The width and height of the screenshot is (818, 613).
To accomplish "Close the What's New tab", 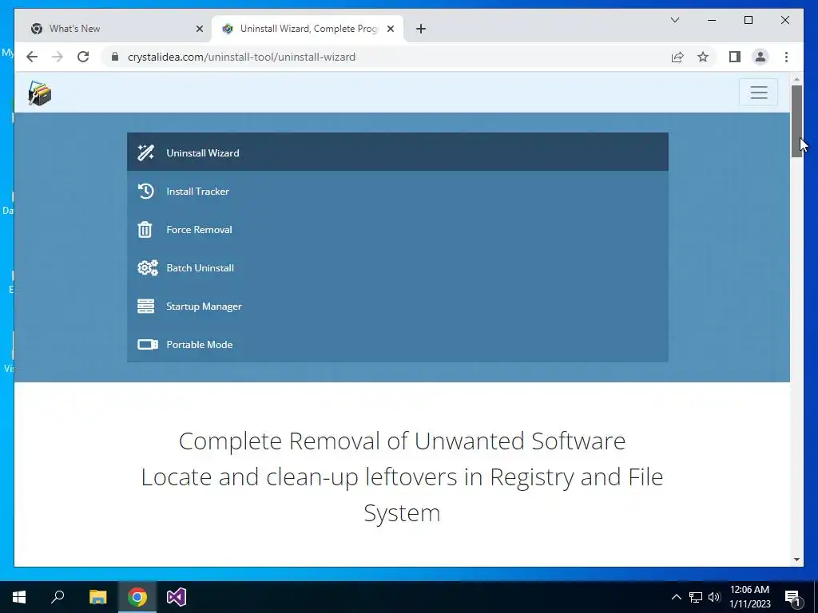I will (x=199, y=29).
